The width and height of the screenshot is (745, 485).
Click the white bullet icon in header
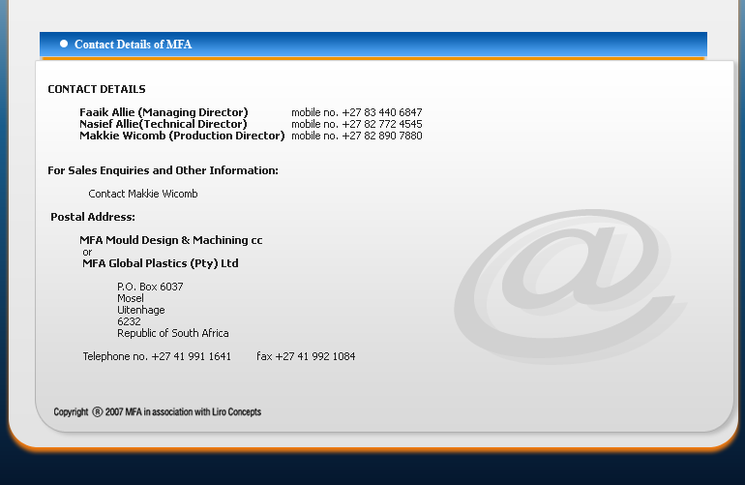click(64, 44)
